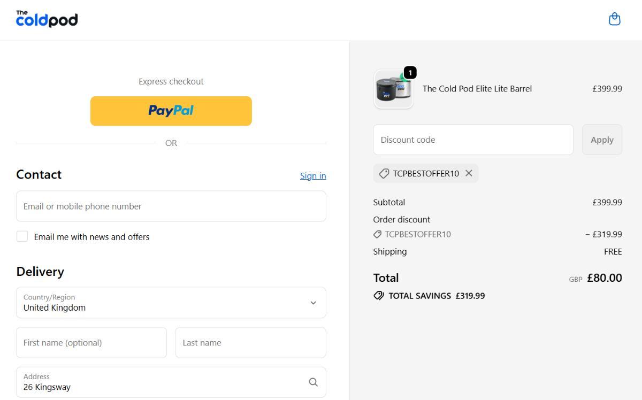The width and height of the screenshot is (642, 400).
Task: Follow the Sign in link
Action: pos(313,176)
